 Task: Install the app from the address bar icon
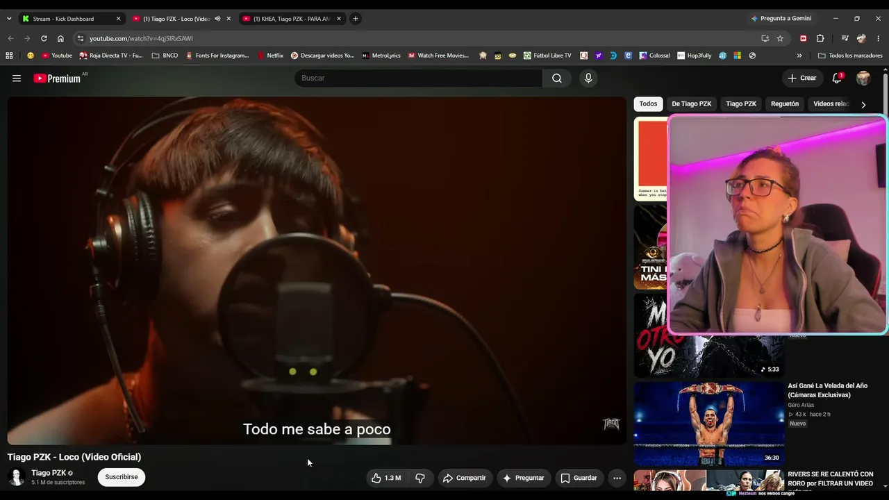point(765,38)
